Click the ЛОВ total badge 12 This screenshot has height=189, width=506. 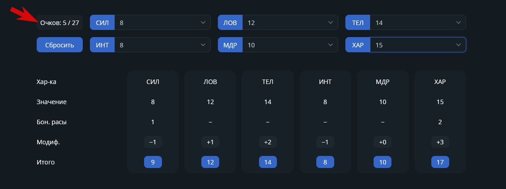[x=210, y=162]
